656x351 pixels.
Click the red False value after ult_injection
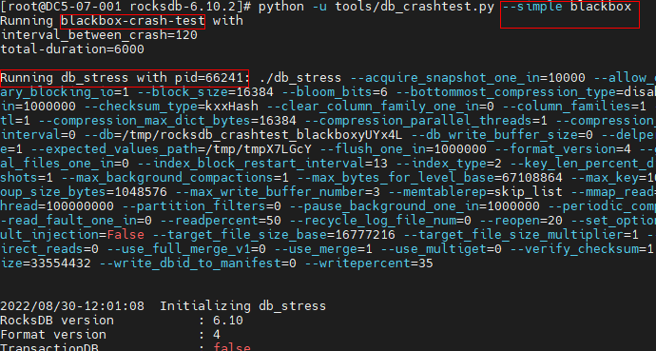click(125, 235)
